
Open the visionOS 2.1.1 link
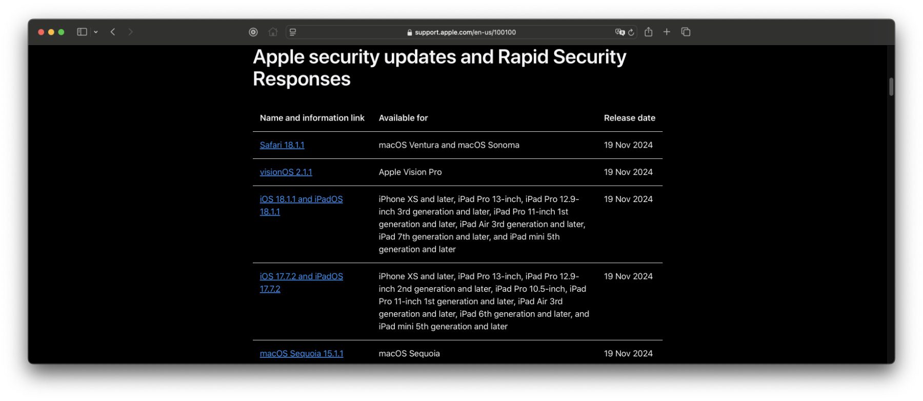click(286, 172)
